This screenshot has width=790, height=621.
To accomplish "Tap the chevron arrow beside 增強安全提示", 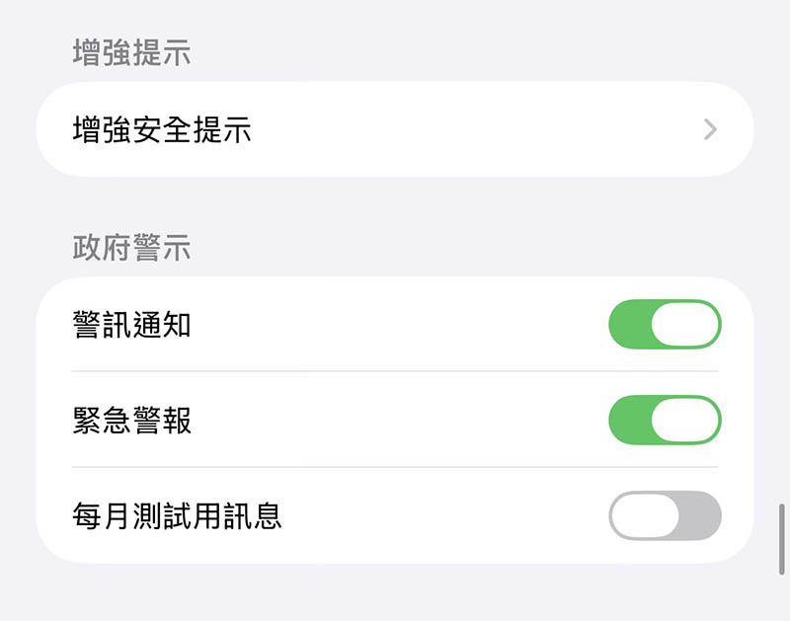I will pos(710,129).
